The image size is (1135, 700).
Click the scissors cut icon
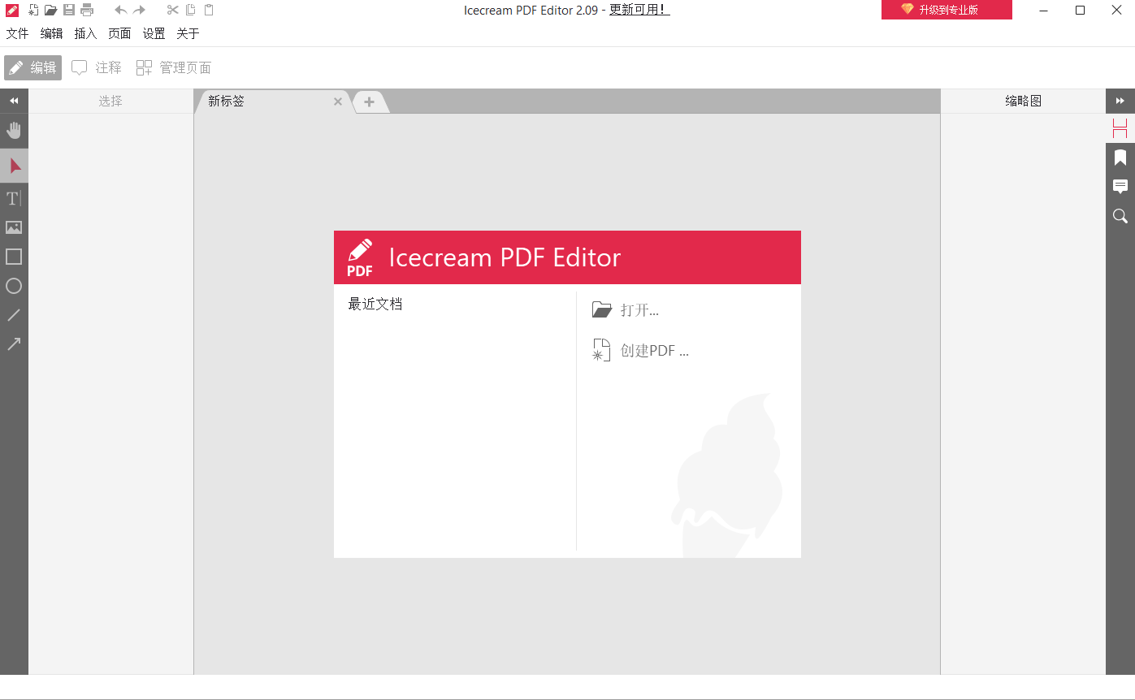pyautogui.click(x=172, y=10)
